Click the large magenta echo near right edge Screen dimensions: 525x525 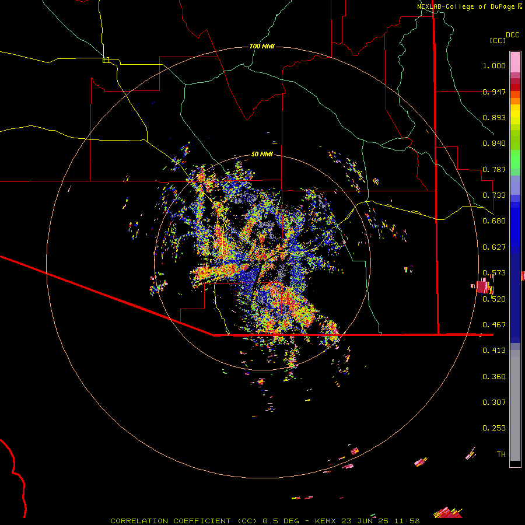click(482, 287)
